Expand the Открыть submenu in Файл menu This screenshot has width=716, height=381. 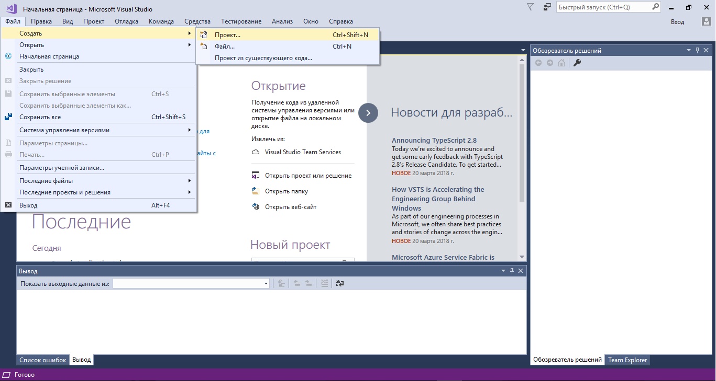(99, 45)
